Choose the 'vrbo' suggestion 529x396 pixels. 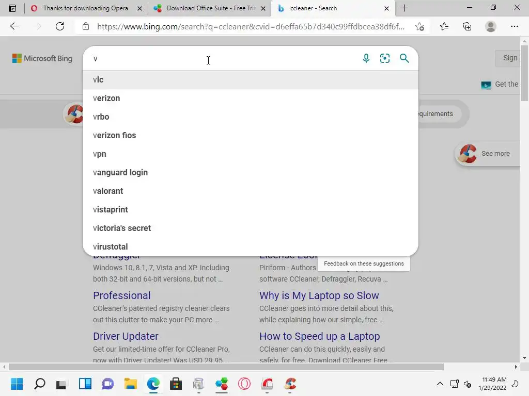pyautogui.click(x=251, y=117)
